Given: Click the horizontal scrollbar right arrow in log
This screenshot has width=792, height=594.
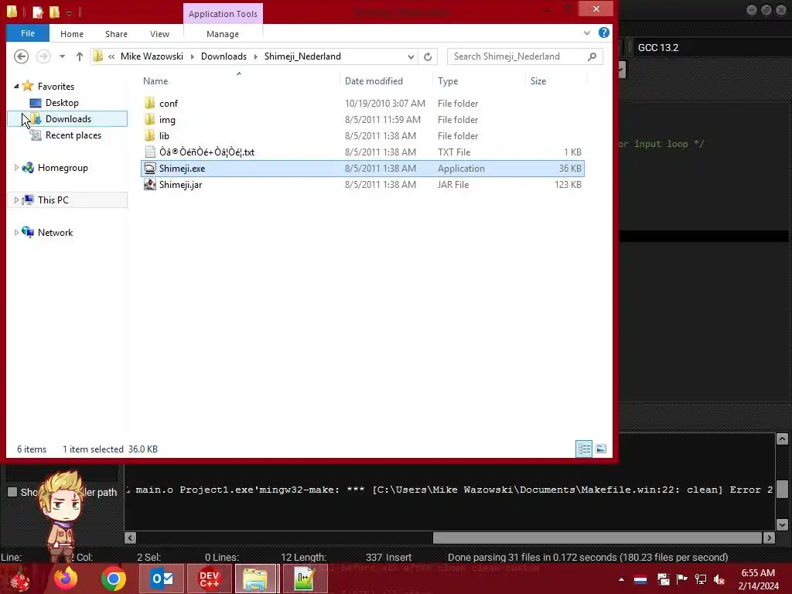Looking at the screenshot, I should pyautogui.click(x=769, y=538).
